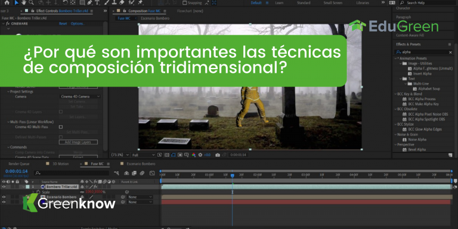
Task: Switch to the Standard workspace
Action: click(x=304, y=3)
